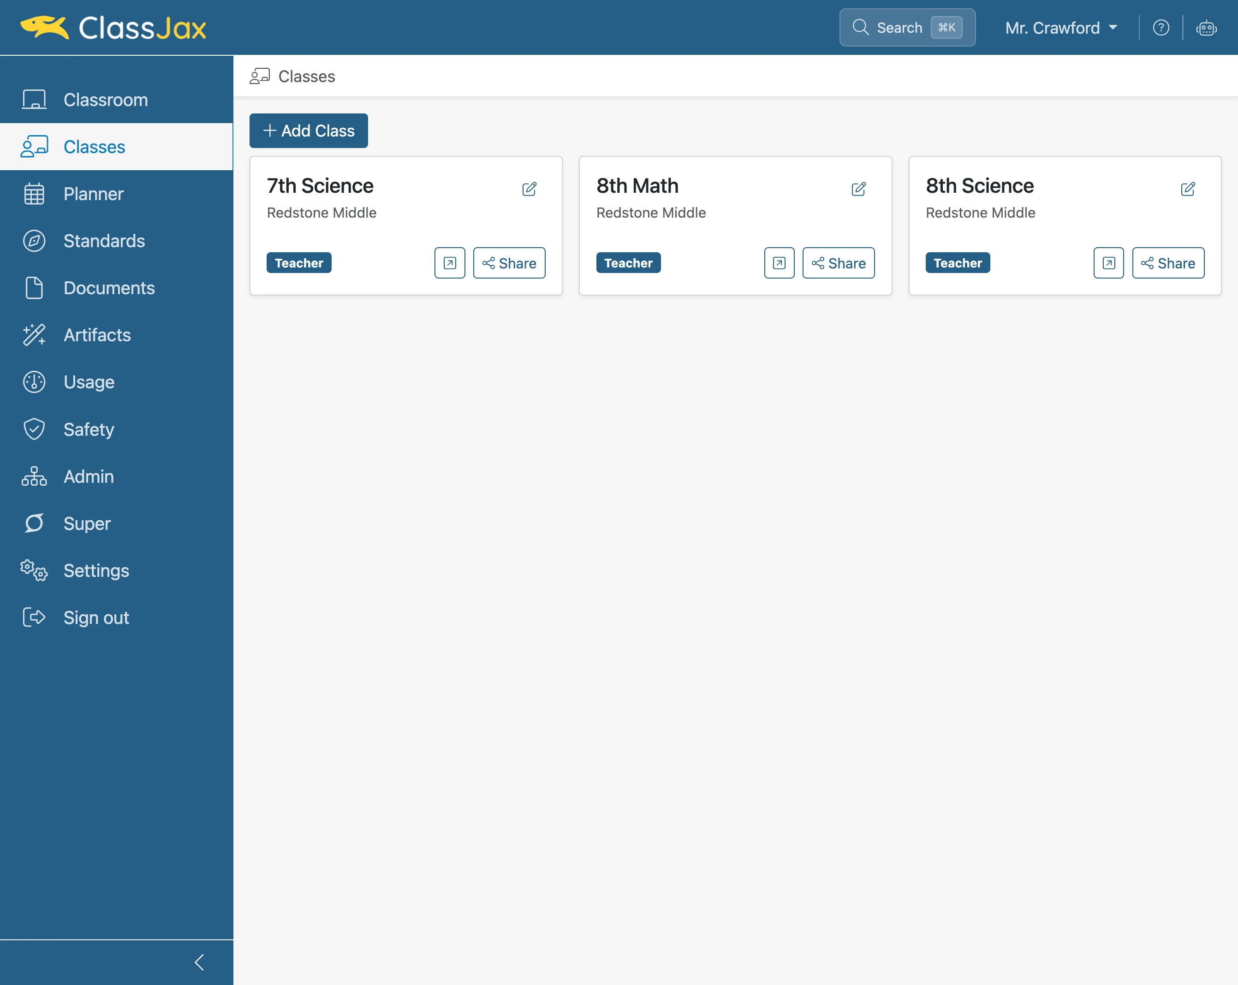1238x985 pixels.
Task: Click the Search box in header
Action: click(907, 27)
